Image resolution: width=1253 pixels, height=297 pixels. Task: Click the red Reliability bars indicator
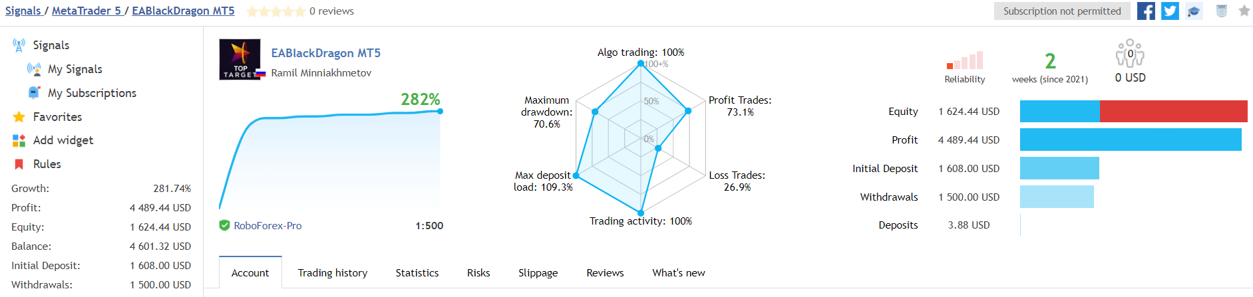(x=964, y=61)
